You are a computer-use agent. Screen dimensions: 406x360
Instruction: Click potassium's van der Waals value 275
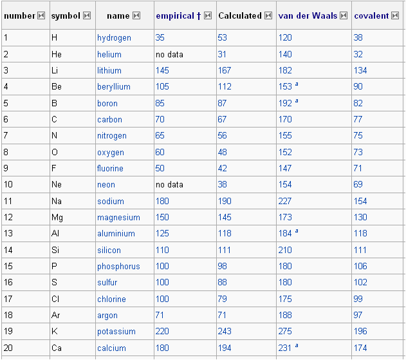285,332
